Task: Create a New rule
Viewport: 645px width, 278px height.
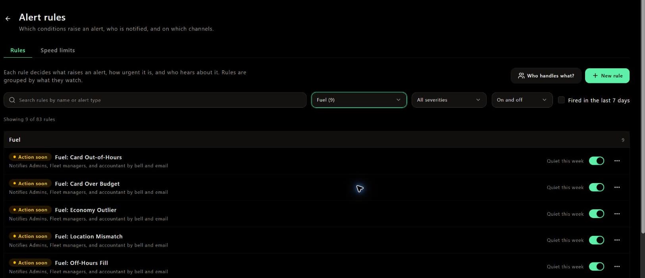Action: pyautogui.click(x=607, y=76)
